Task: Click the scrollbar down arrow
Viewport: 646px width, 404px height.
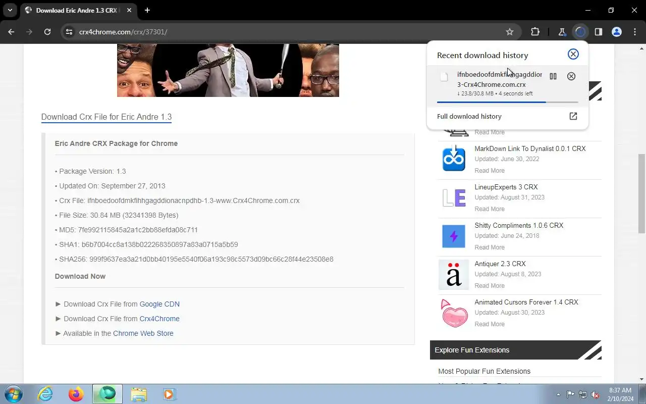Action: click(x=641, y=379)
